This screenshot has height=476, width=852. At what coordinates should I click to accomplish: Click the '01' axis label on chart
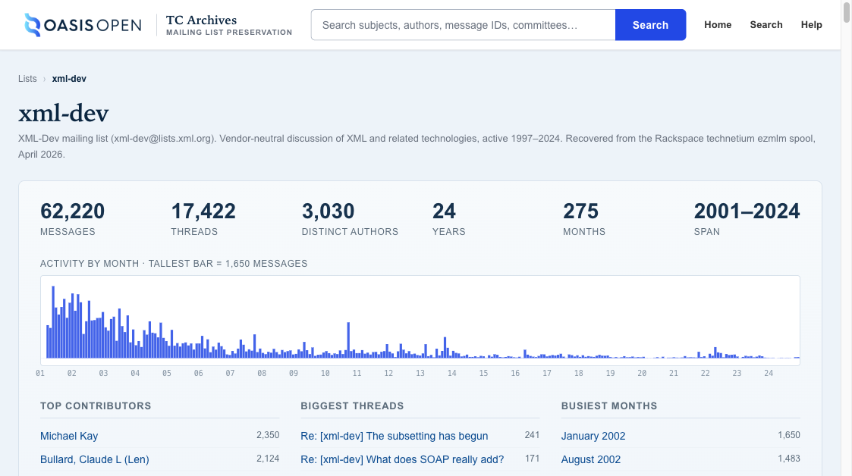coord(40,374)
